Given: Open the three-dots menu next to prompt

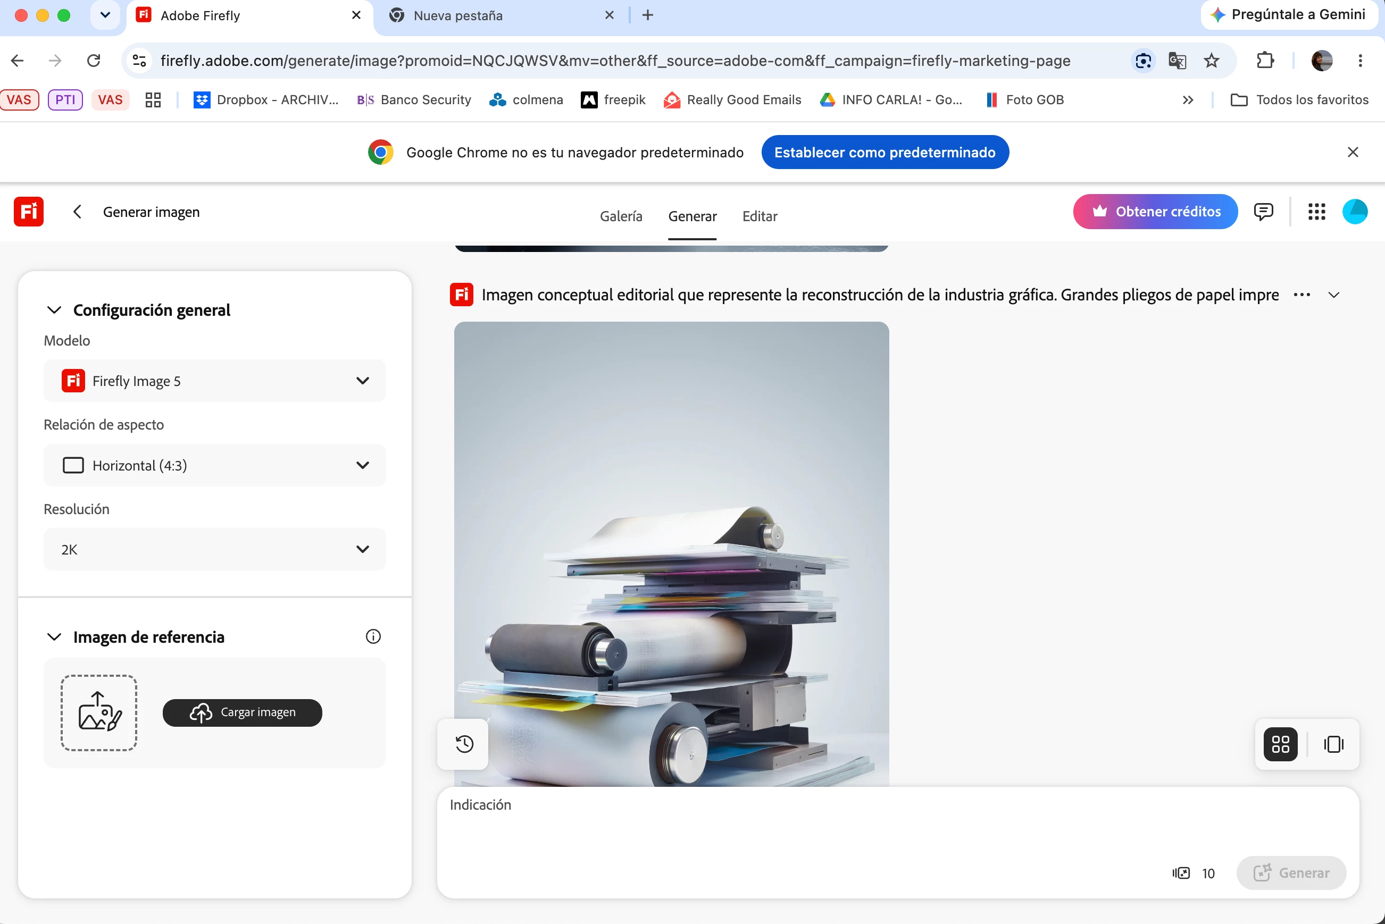Looking at the screenshot, I should click(1301, 295).
